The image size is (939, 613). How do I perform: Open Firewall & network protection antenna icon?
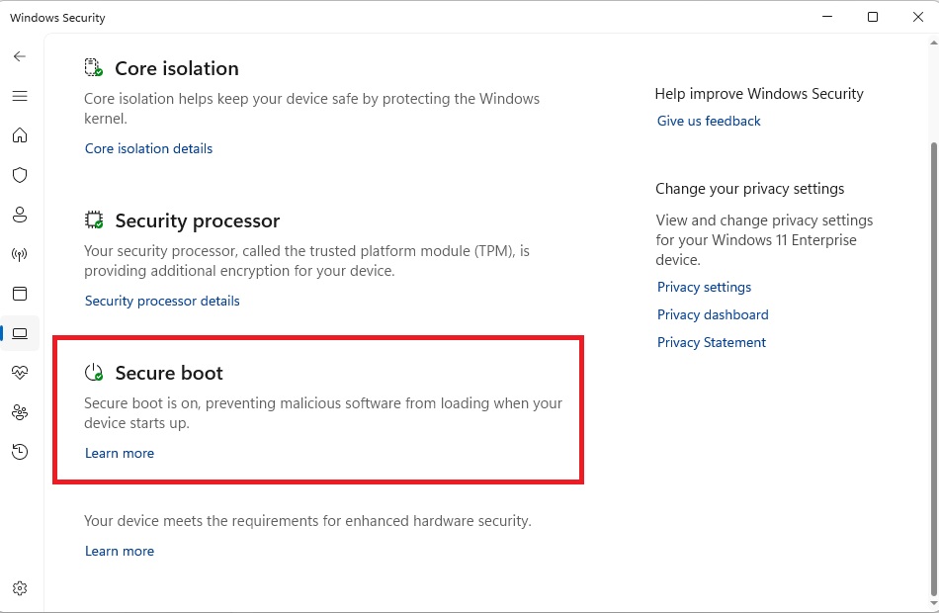(x=20, y=254)
